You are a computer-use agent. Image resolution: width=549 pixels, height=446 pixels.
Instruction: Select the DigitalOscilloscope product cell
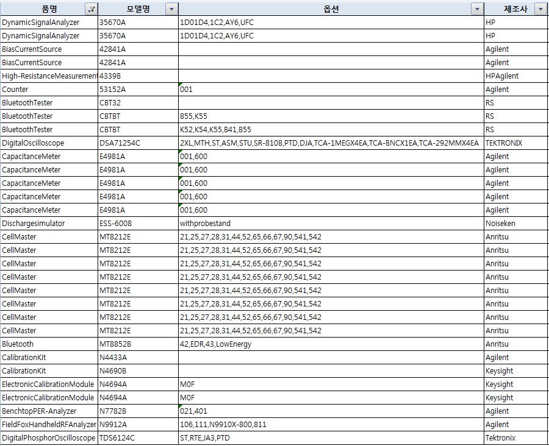[49, 143]
